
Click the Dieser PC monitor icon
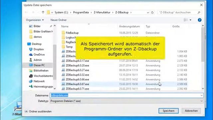coord(31,65)
